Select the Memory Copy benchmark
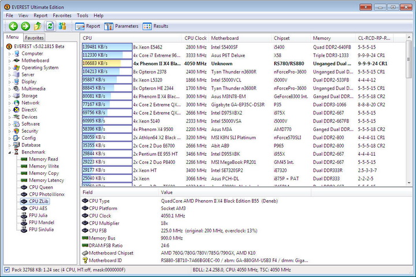The height and width of the screenshot is (277, 416). [40, 173]
